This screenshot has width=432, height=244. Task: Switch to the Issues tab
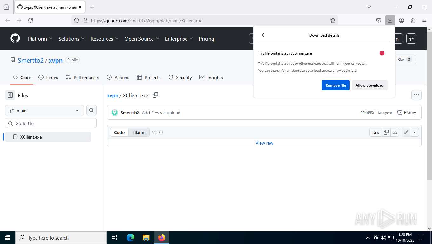point(48,78)
